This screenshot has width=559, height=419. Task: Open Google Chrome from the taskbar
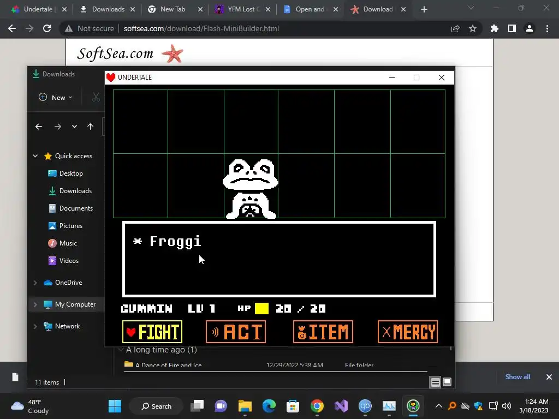click(317, 406)
